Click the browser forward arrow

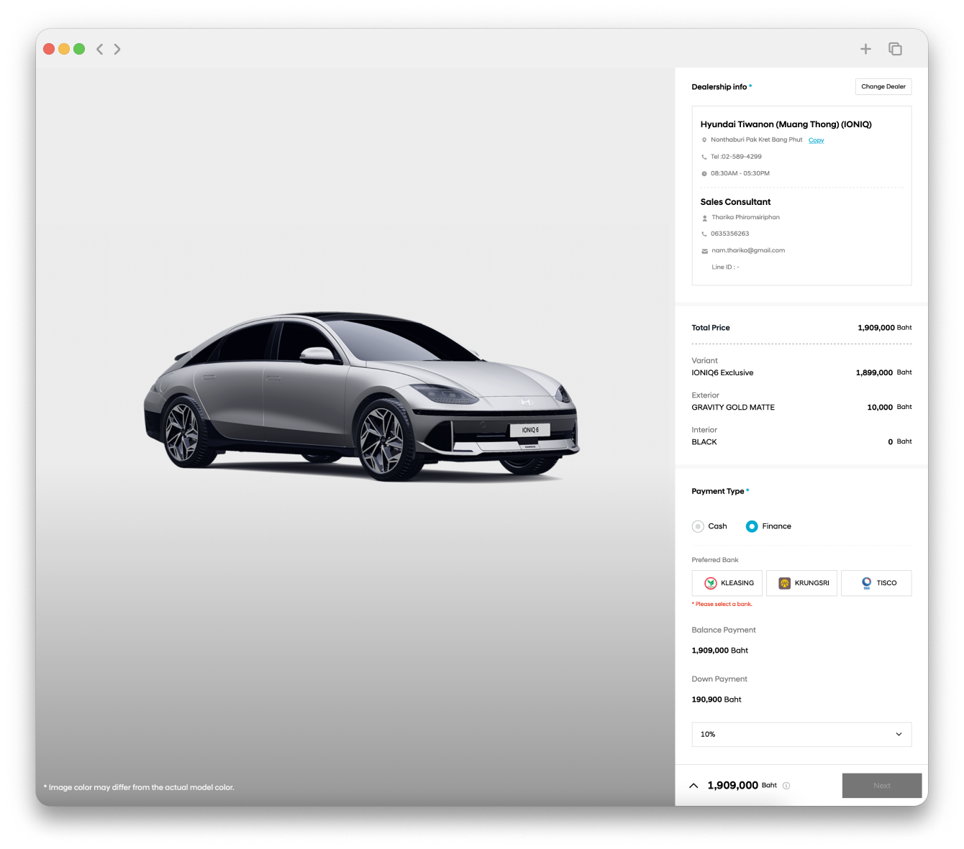pos(117,49)
